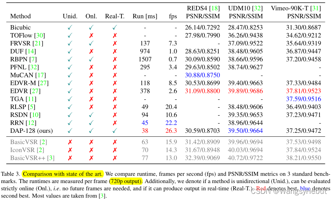The image size is (333, 199).
Task: Click the Bicubic value 26.14/0.7292
Action: click(x=202, y=28)
